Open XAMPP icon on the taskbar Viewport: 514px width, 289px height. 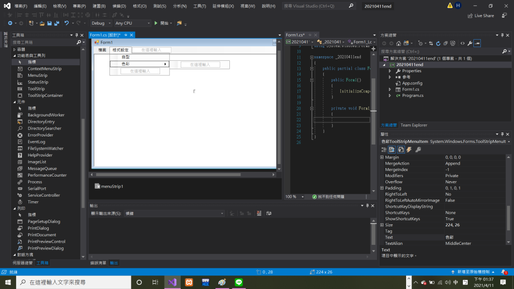point(189,282)
